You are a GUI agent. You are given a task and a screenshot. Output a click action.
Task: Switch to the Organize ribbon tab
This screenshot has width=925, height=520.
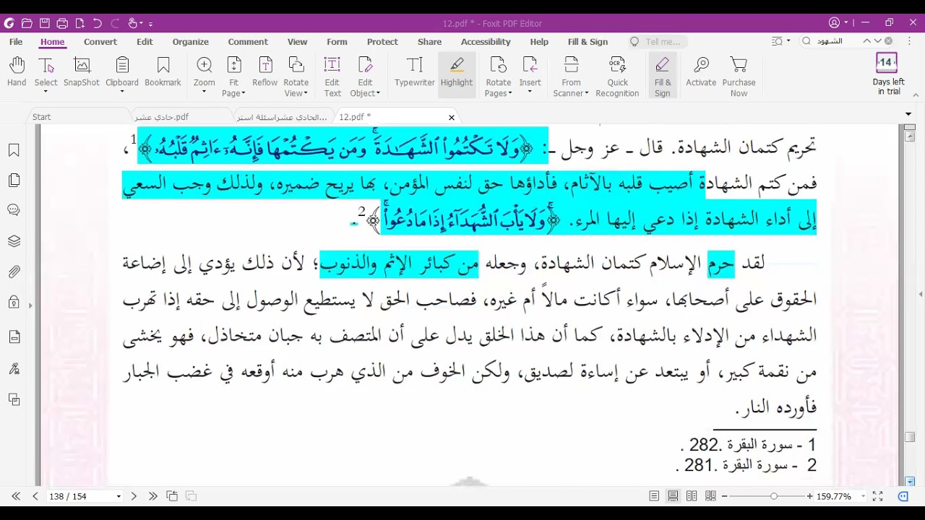tap(191, 42)
